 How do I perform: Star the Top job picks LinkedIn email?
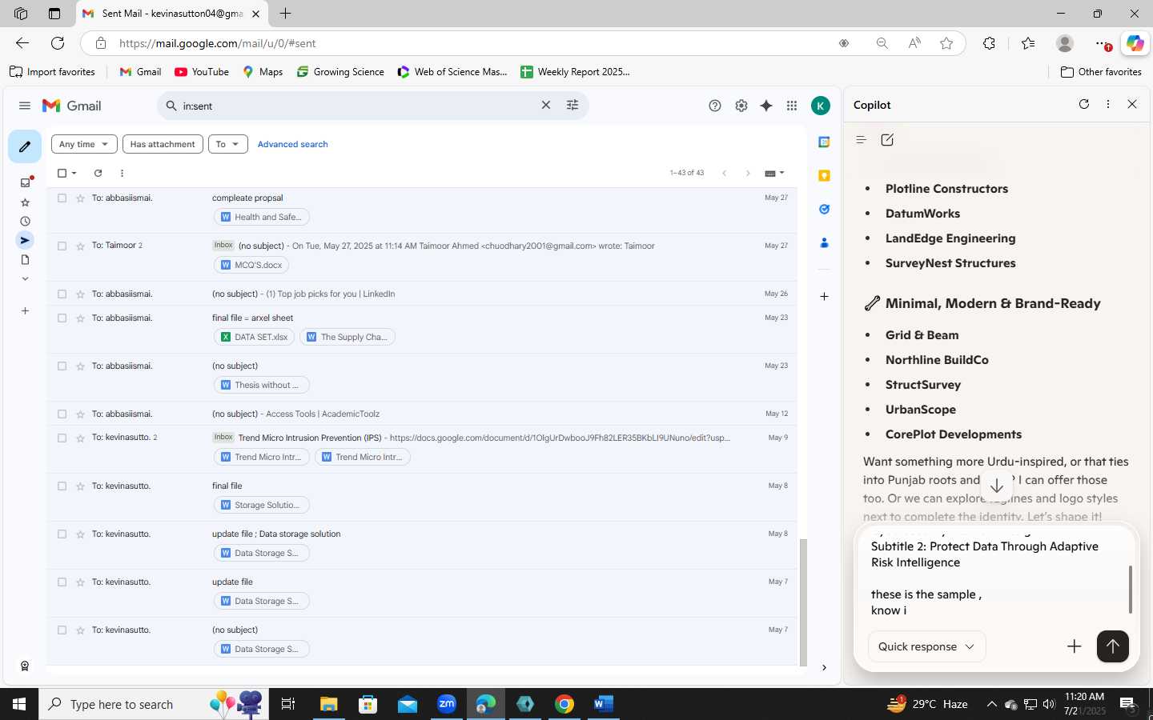(80, 294)
